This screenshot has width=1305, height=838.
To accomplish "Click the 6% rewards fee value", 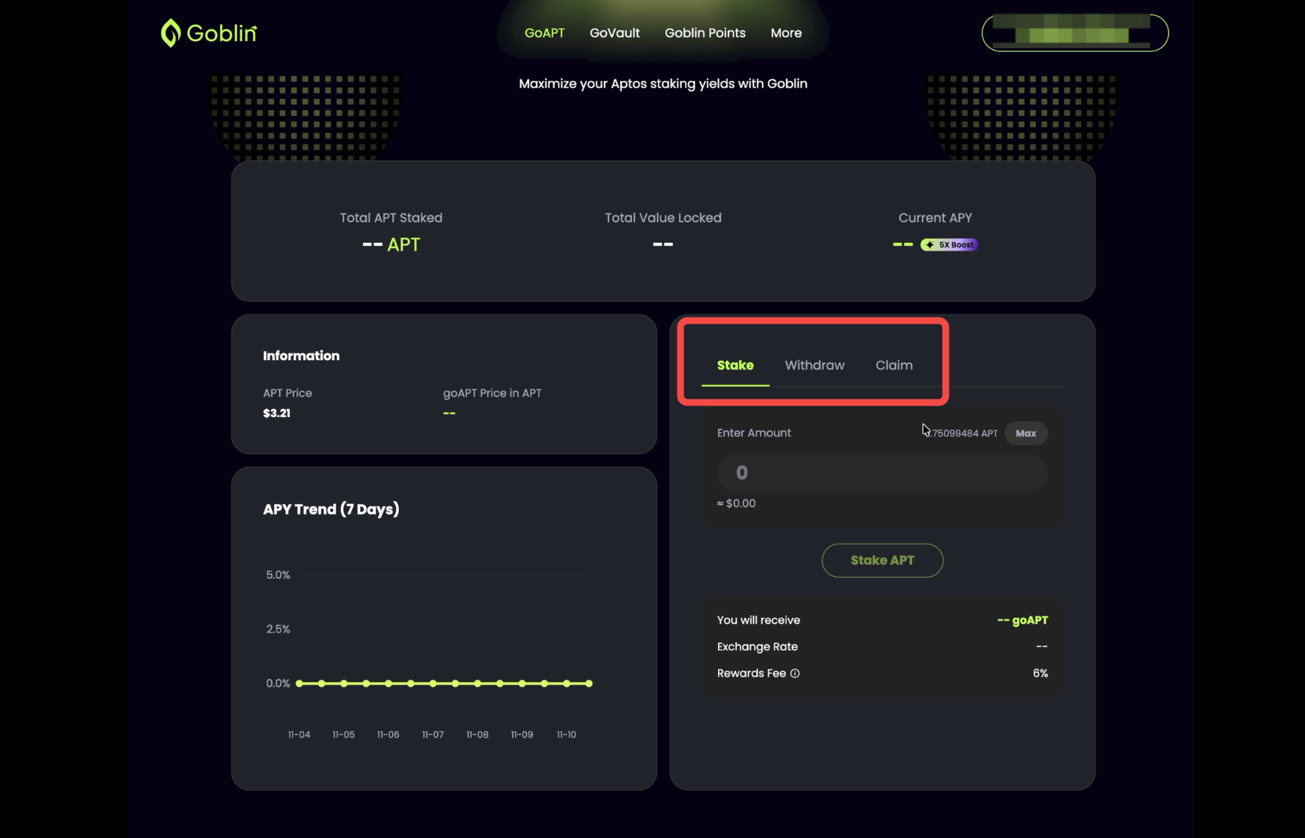I will click(x=1040, y=674).
